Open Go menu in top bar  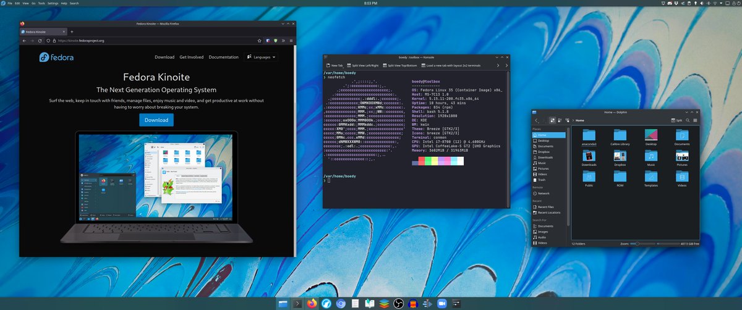pyautogui.click(x=34, y=3)
